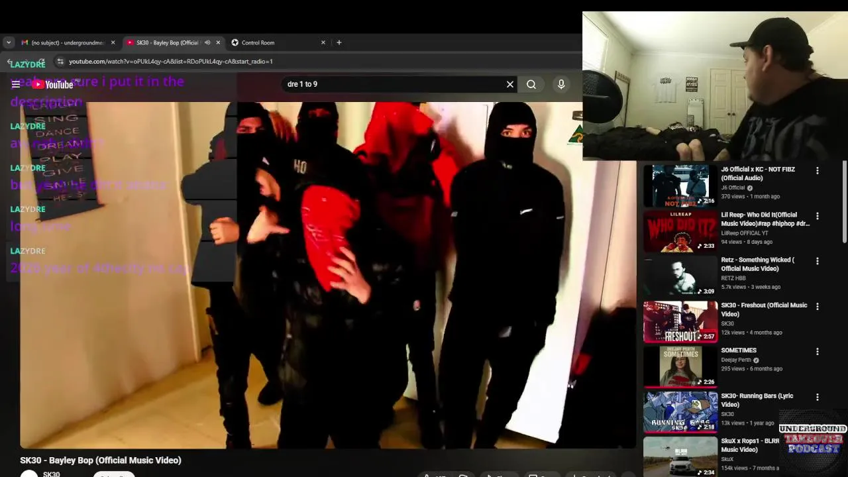Open SkuX x Rops1 BLRR thumbnail
This screenshot has height=477, width=848.
click(680, 457)
